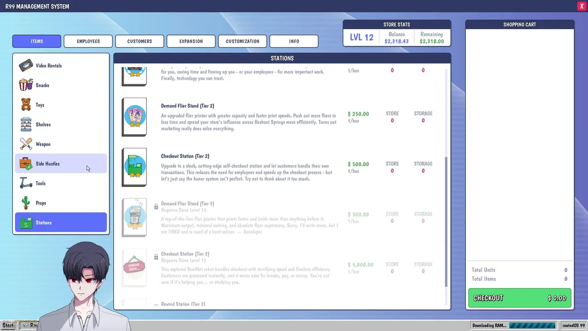The image size is (588, 331).
Task: Open the CUSTOMERS tab
Action: pyautogui.click(x=140, y=41)
